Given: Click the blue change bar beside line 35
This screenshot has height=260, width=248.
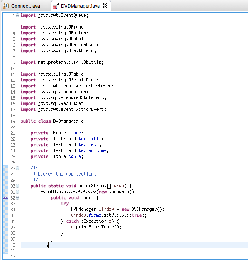Looking at the screenshot, I should 5,215.
